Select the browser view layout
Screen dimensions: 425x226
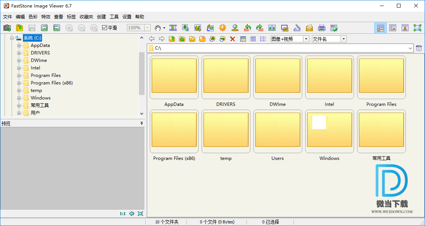coord(381,28)
